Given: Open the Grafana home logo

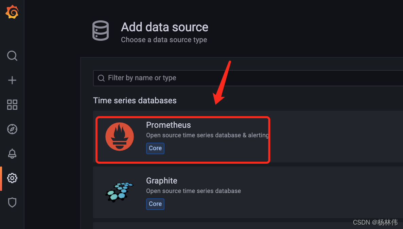Looking at the screenshot, I should point(12,12).
